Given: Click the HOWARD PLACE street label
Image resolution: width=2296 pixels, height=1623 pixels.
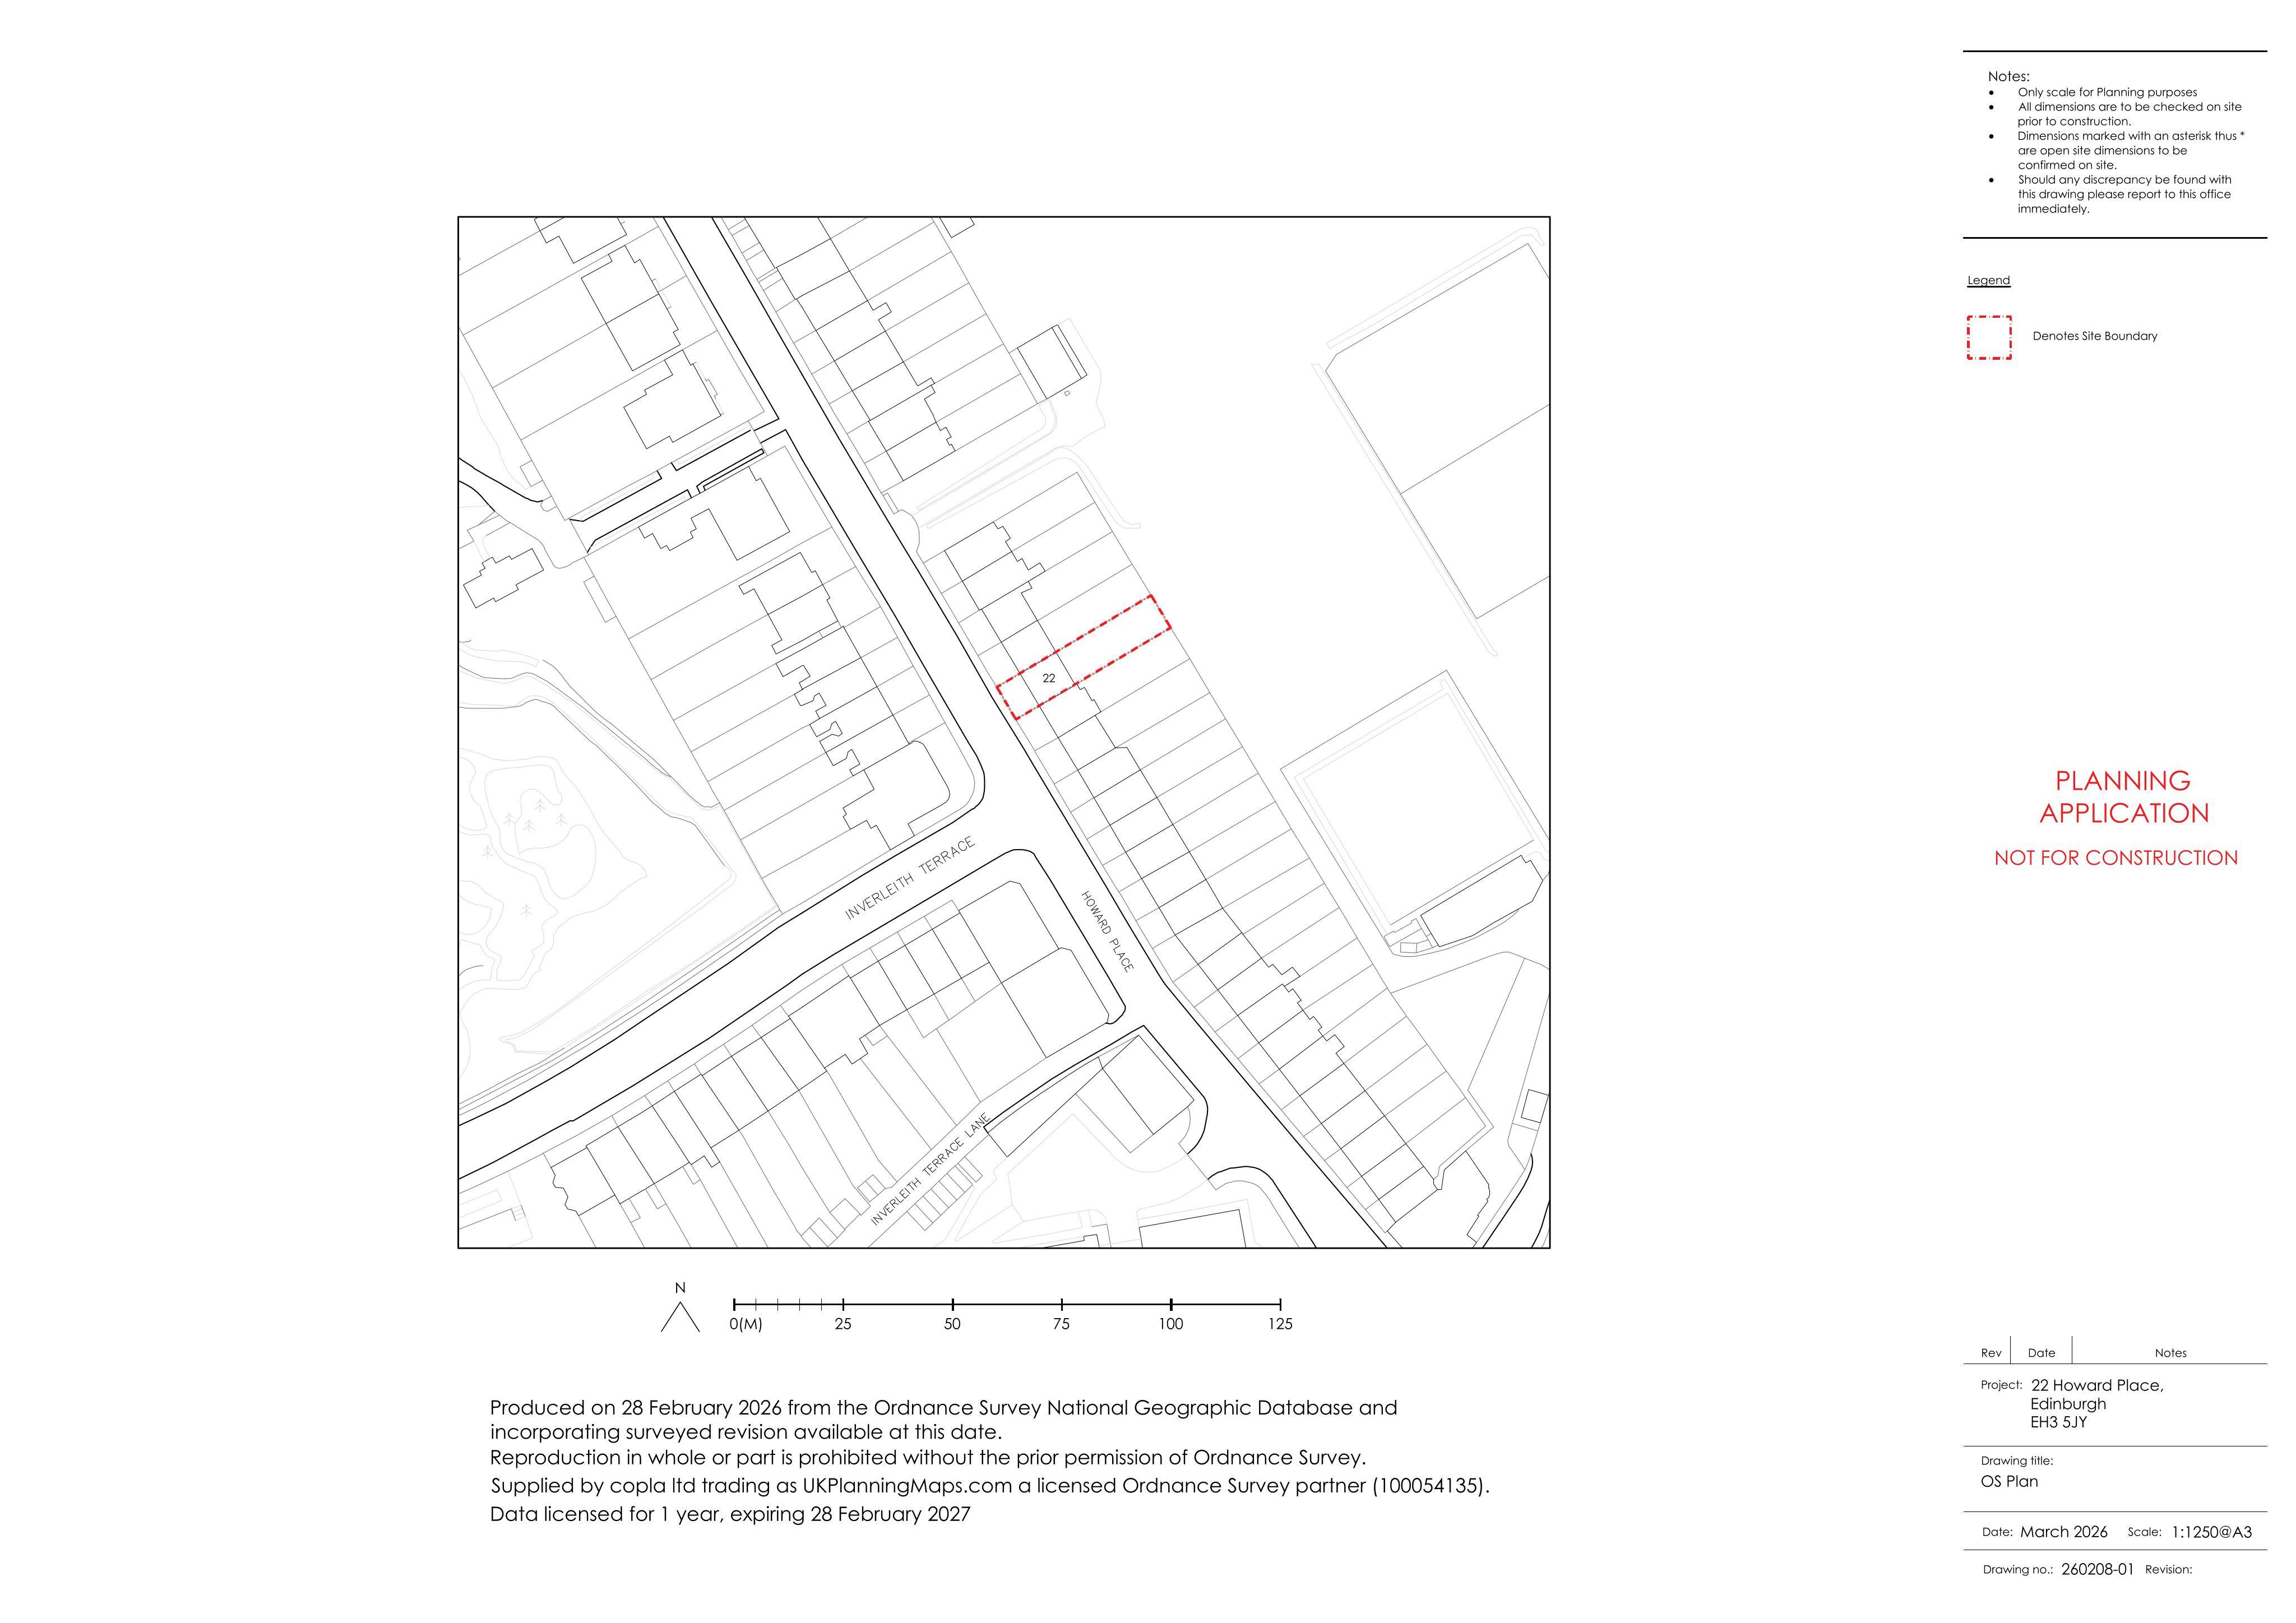Looking at the screenshot, I should [1107, 931].
